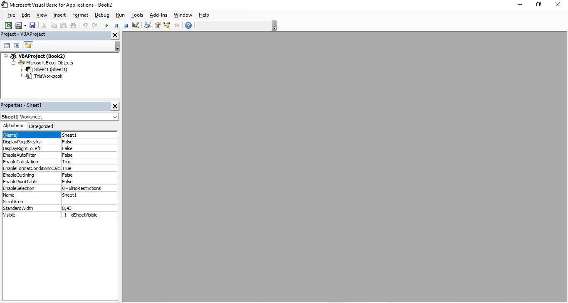
Task: Click the blue Help question icon
Action: 188,25
